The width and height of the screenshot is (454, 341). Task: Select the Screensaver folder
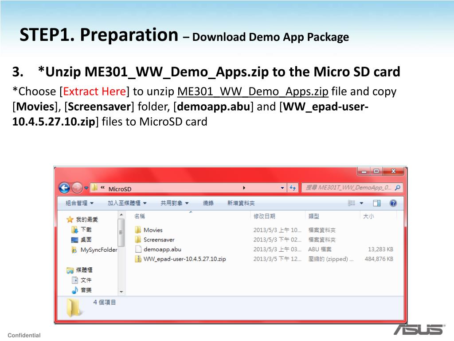(159, 239)
